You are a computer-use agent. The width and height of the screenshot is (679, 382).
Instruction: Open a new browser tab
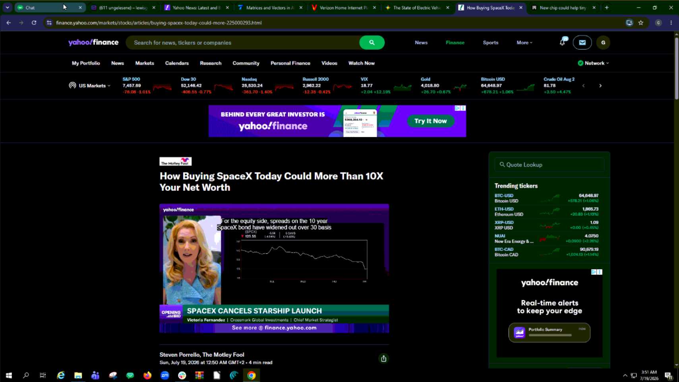point(607,8)
